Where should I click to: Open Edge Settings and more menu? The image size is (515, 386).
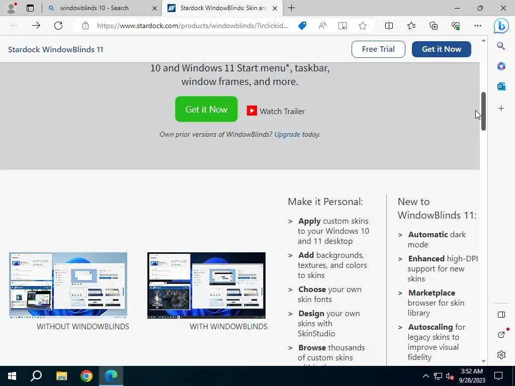[478, 26]
